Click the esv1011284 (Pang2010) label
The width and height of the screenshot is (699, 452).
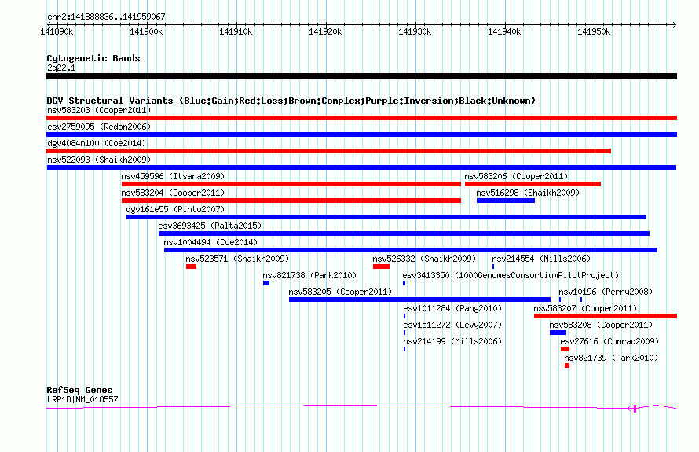tap(452, 308)
